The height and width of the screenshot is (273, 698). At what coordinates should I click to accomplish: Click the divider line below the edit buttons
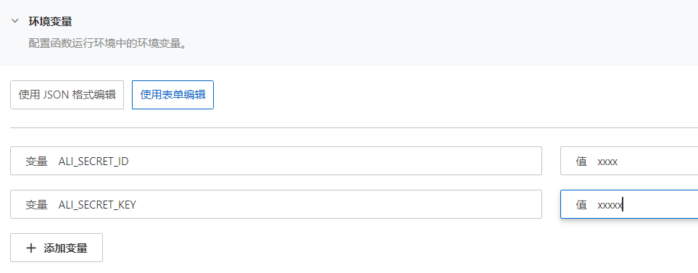354,127
